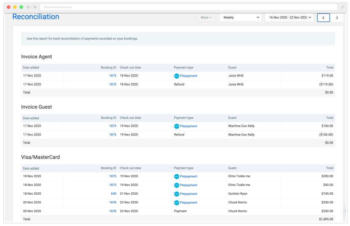Click the ($119.00) refund amount
Image resolution: width=350 pixels, height=226 pixels.
point(326,84)
